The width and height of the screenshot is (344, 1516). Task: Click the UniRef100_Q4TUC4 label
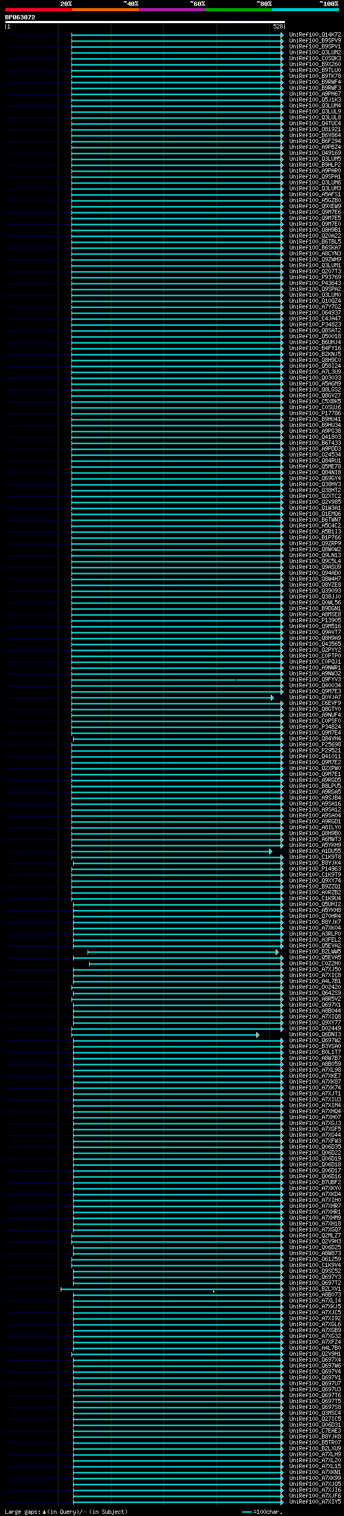point(315,124)
